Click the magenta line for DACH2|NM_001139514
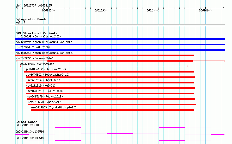 click(x=120, y=134)
